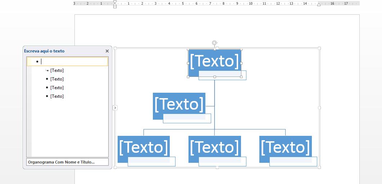Close the 'Escreva aqui o texto' pane

click(107, 51)
